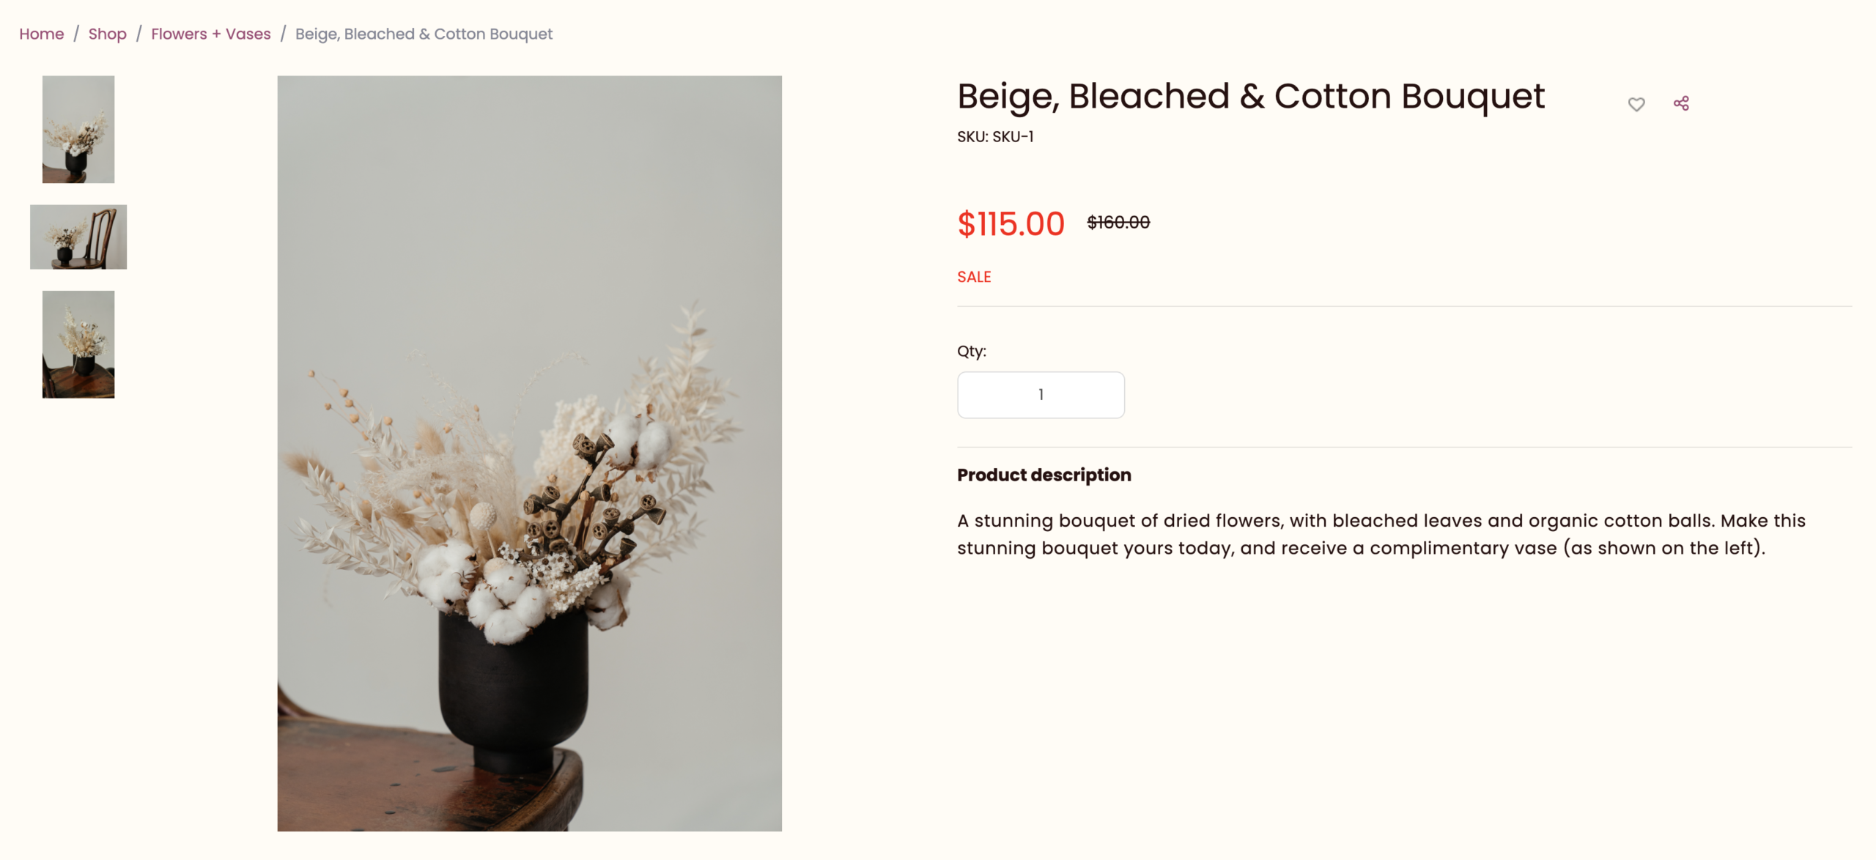Click the Product description heading
Screen dimensions: 1876x860
pos(1044,475)
